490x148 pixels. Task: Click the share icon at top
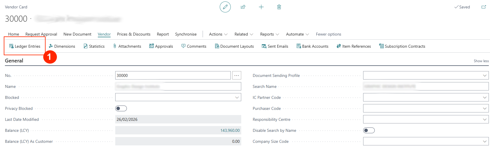click(243, 7)
